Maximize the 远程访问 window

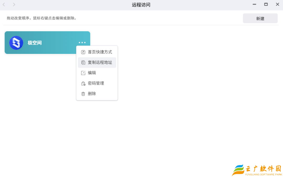click(266, 4)
